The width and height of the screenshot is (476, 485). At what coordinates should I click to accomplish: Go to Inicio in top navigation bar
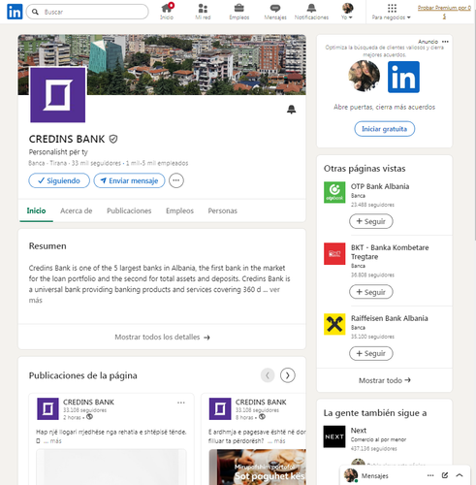click(x=167, y=12)
